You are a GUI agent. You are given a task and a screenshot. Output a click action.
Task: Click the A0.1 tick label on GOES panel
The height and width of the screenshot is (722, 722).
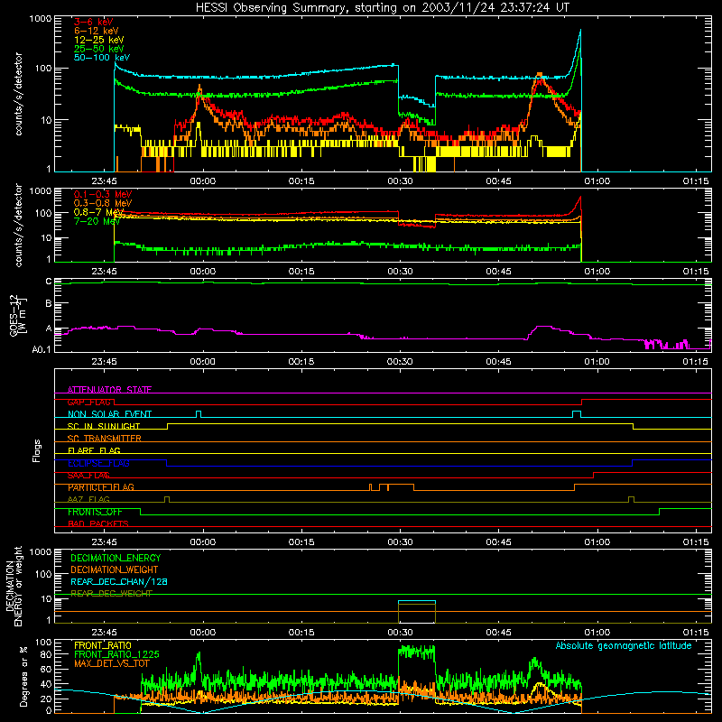tap(42, 350)
